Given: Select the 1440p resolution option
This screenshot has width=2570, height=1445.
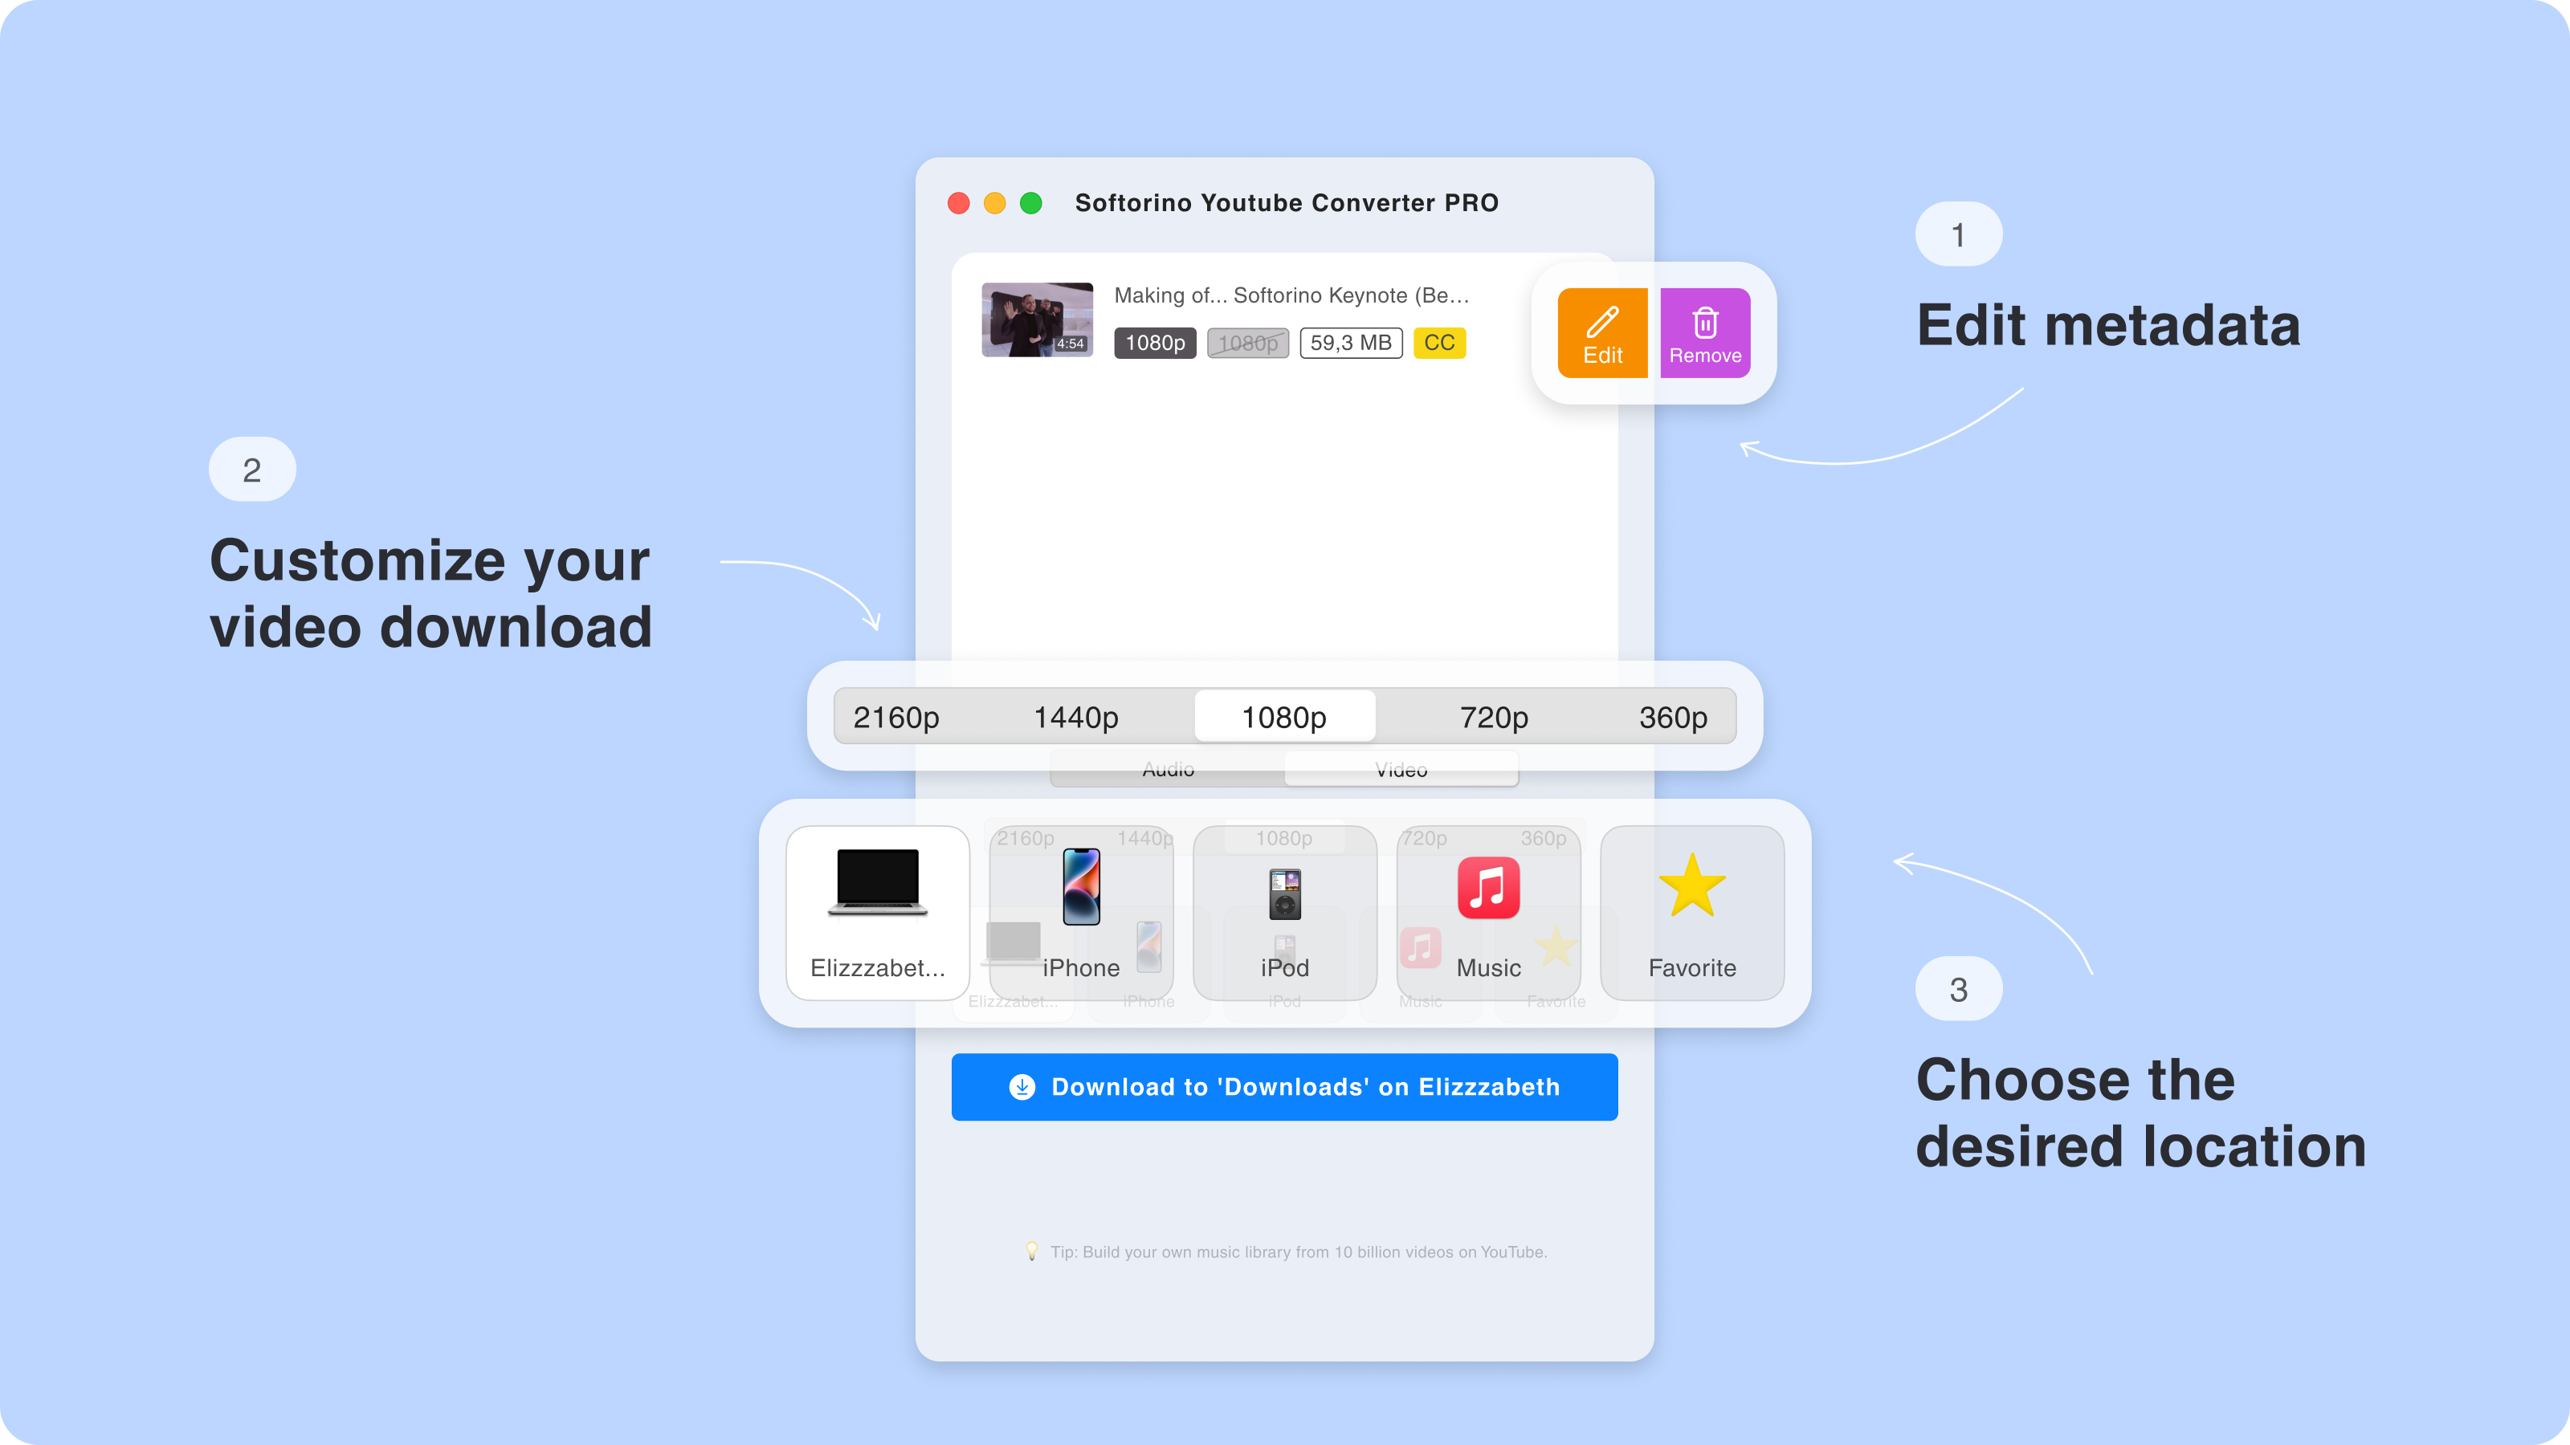Looking at the screenshot, I should tap(1073, 716).
